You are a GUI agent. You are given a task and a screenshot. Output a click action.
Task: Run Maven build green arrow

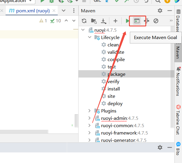[127, 21]
